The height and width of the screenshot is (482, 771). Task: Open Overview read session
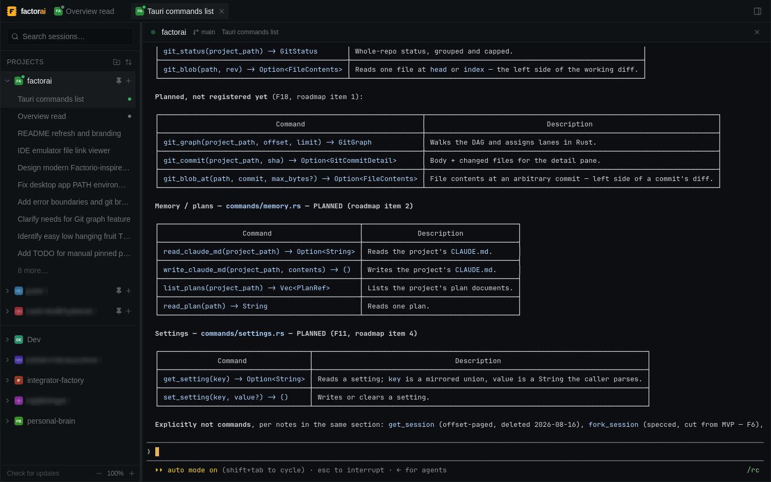(68, 116)
